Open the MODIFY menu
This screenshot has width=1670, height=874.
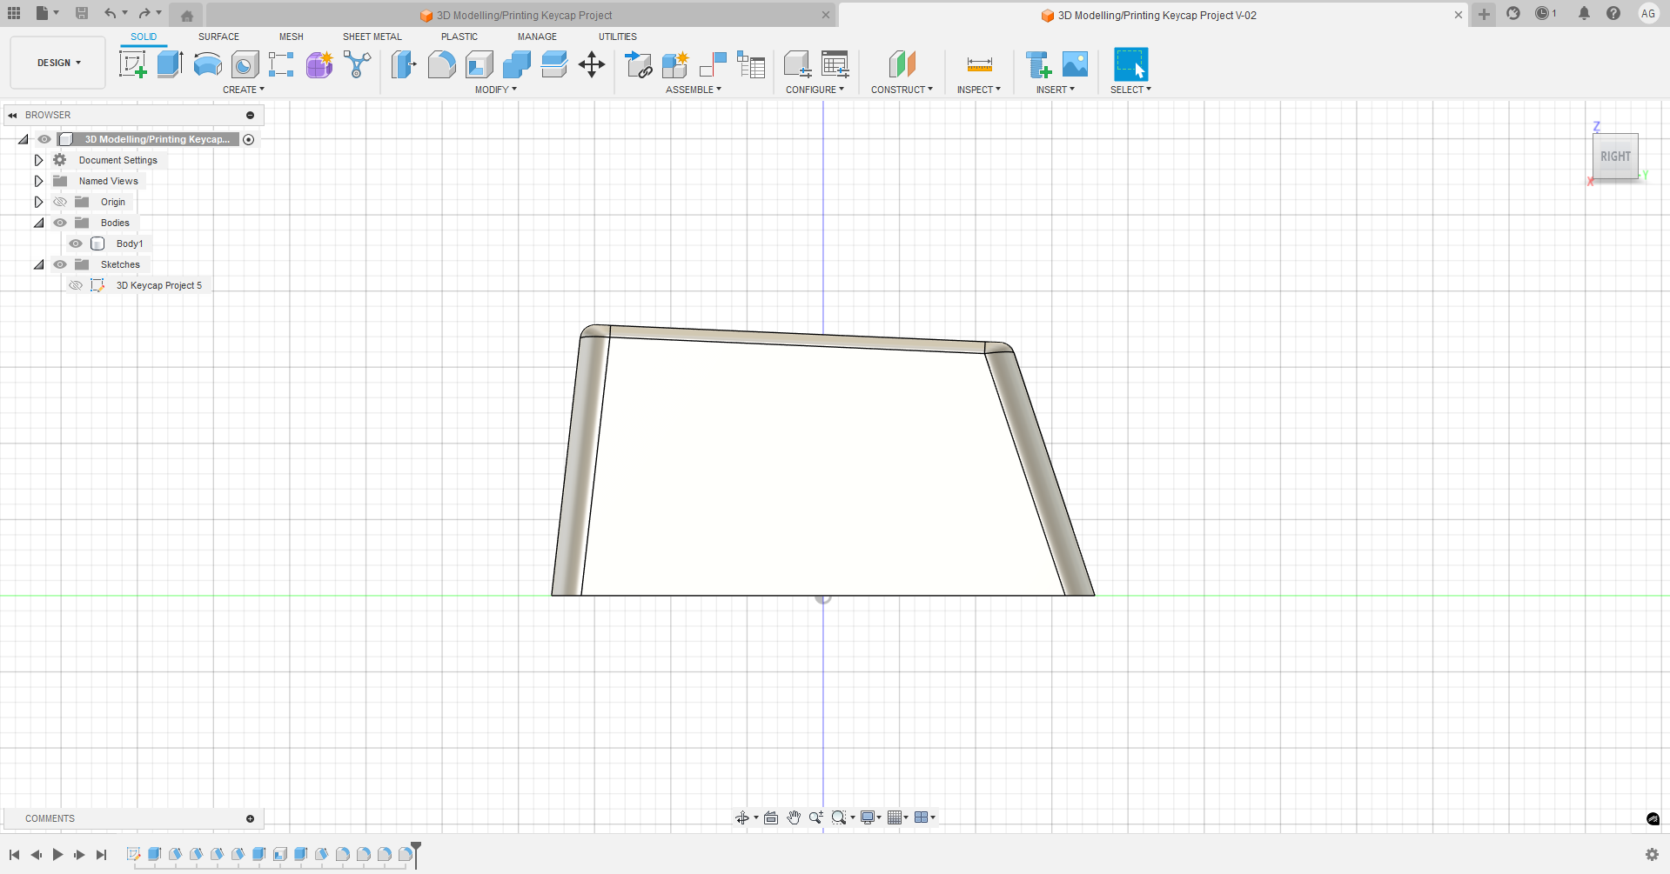(495, 90)
